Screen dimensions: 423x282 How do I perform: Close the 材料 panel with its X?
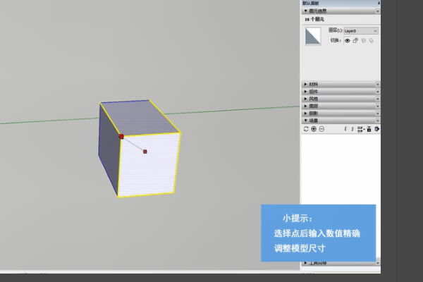tap(378, 84)
